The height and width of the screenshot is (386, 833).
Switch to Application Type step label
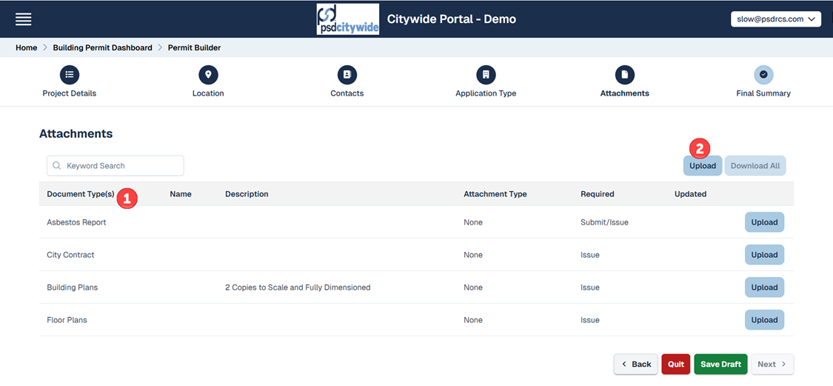[x=486, y=93]
